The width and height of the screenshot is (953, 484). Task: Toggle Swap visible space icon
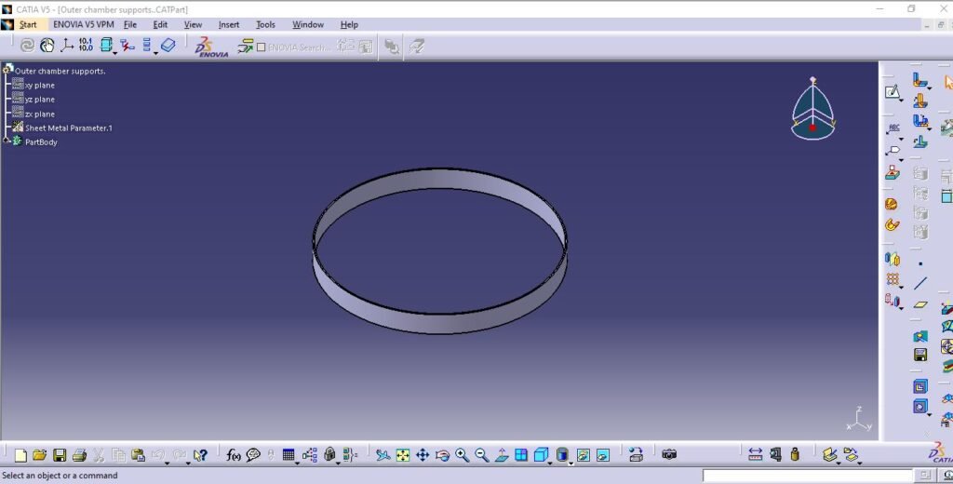click(x=603, y=455)
